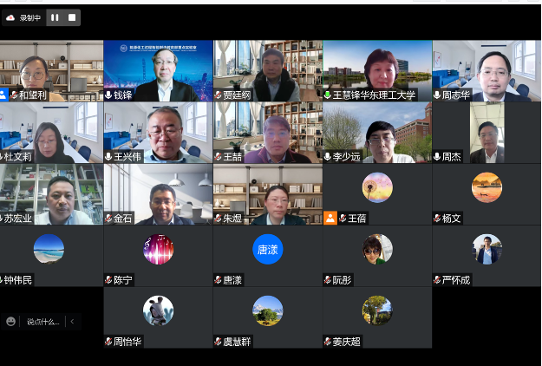
Task: Select 唐漾's blue name avatar
Action: coord(268,249)
